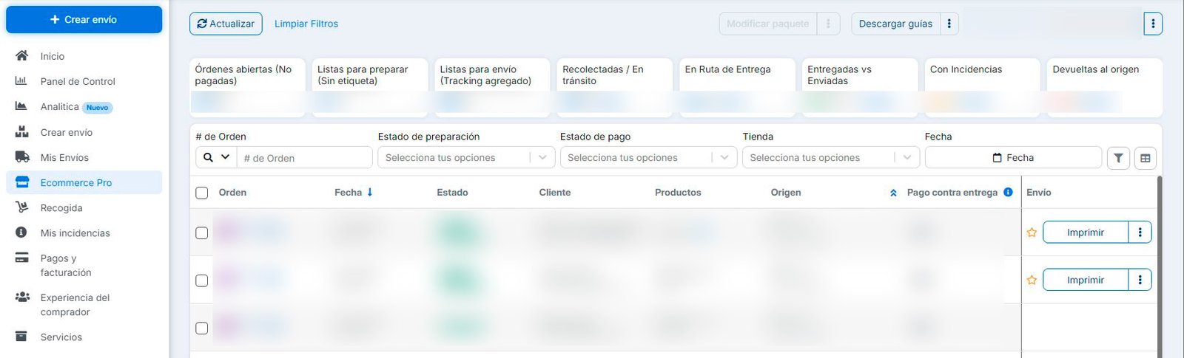Click the Pagos y facturación card icon
Image resolution: width=1184 pixels, height=358 pixels.
[21, 258]
